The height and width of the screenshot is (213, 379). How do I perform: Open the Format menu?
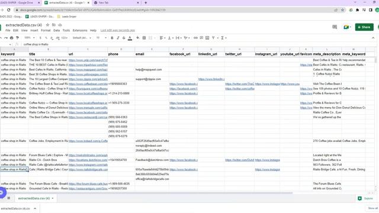pos(46,30)
